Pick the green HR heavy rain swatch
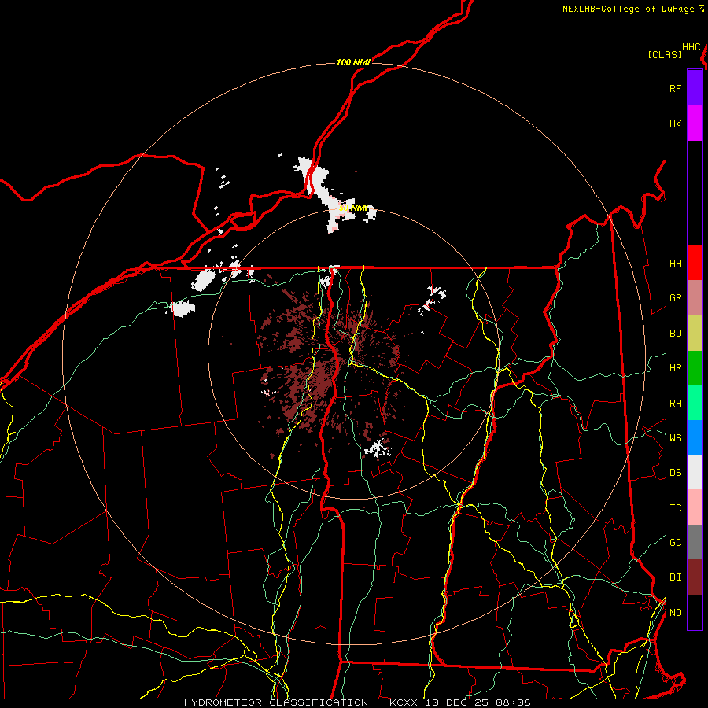This screenshot has height=708, width=708. pos(695,368)
